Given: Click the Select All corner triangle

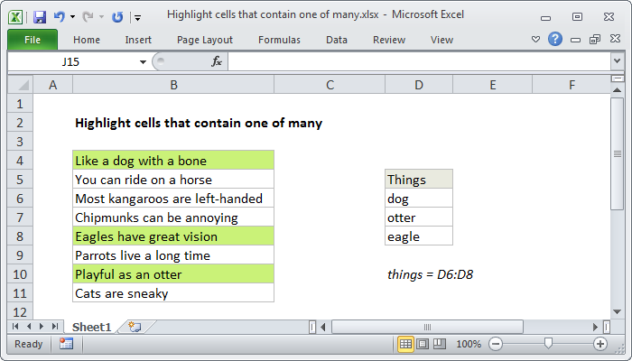Looking at the screenshot, I should pyautogui.click(x=21, y=85).
